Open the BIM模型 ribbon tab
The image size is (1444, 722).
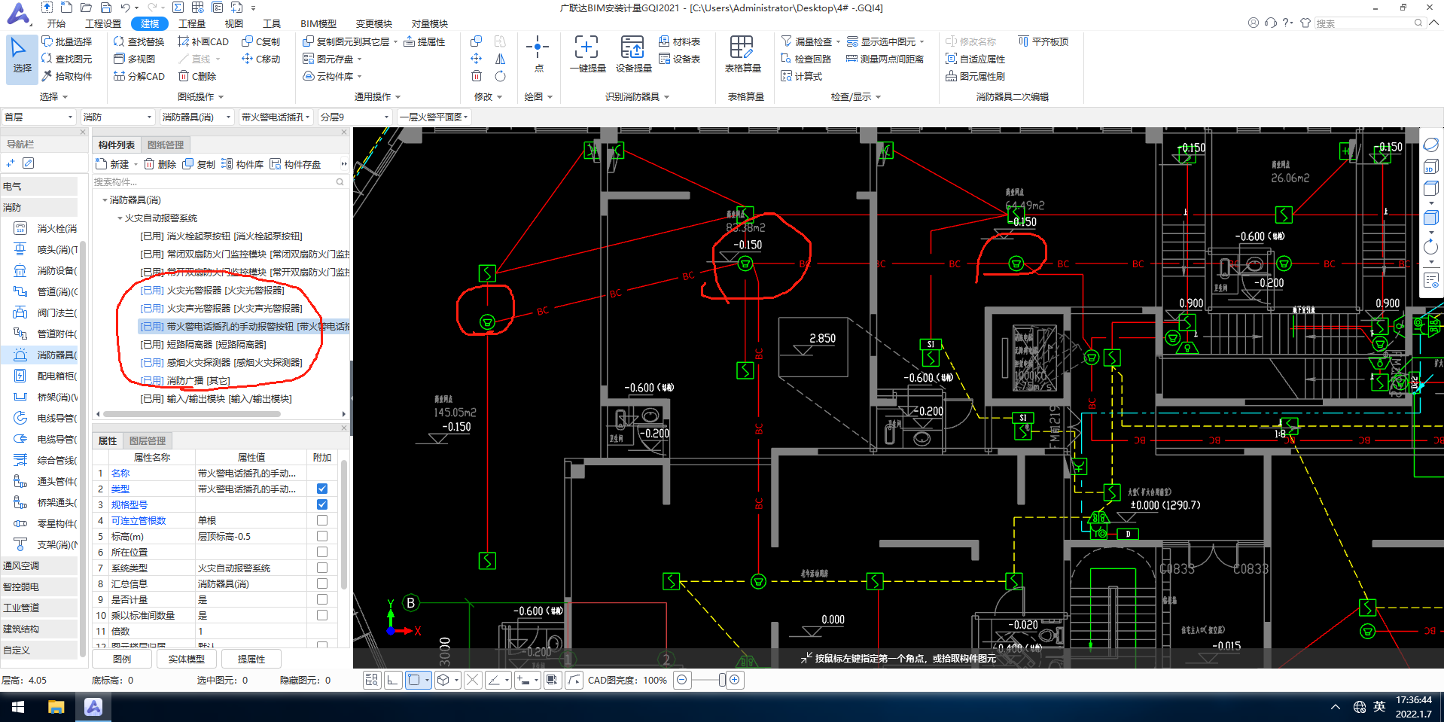(x=318, y=23)
